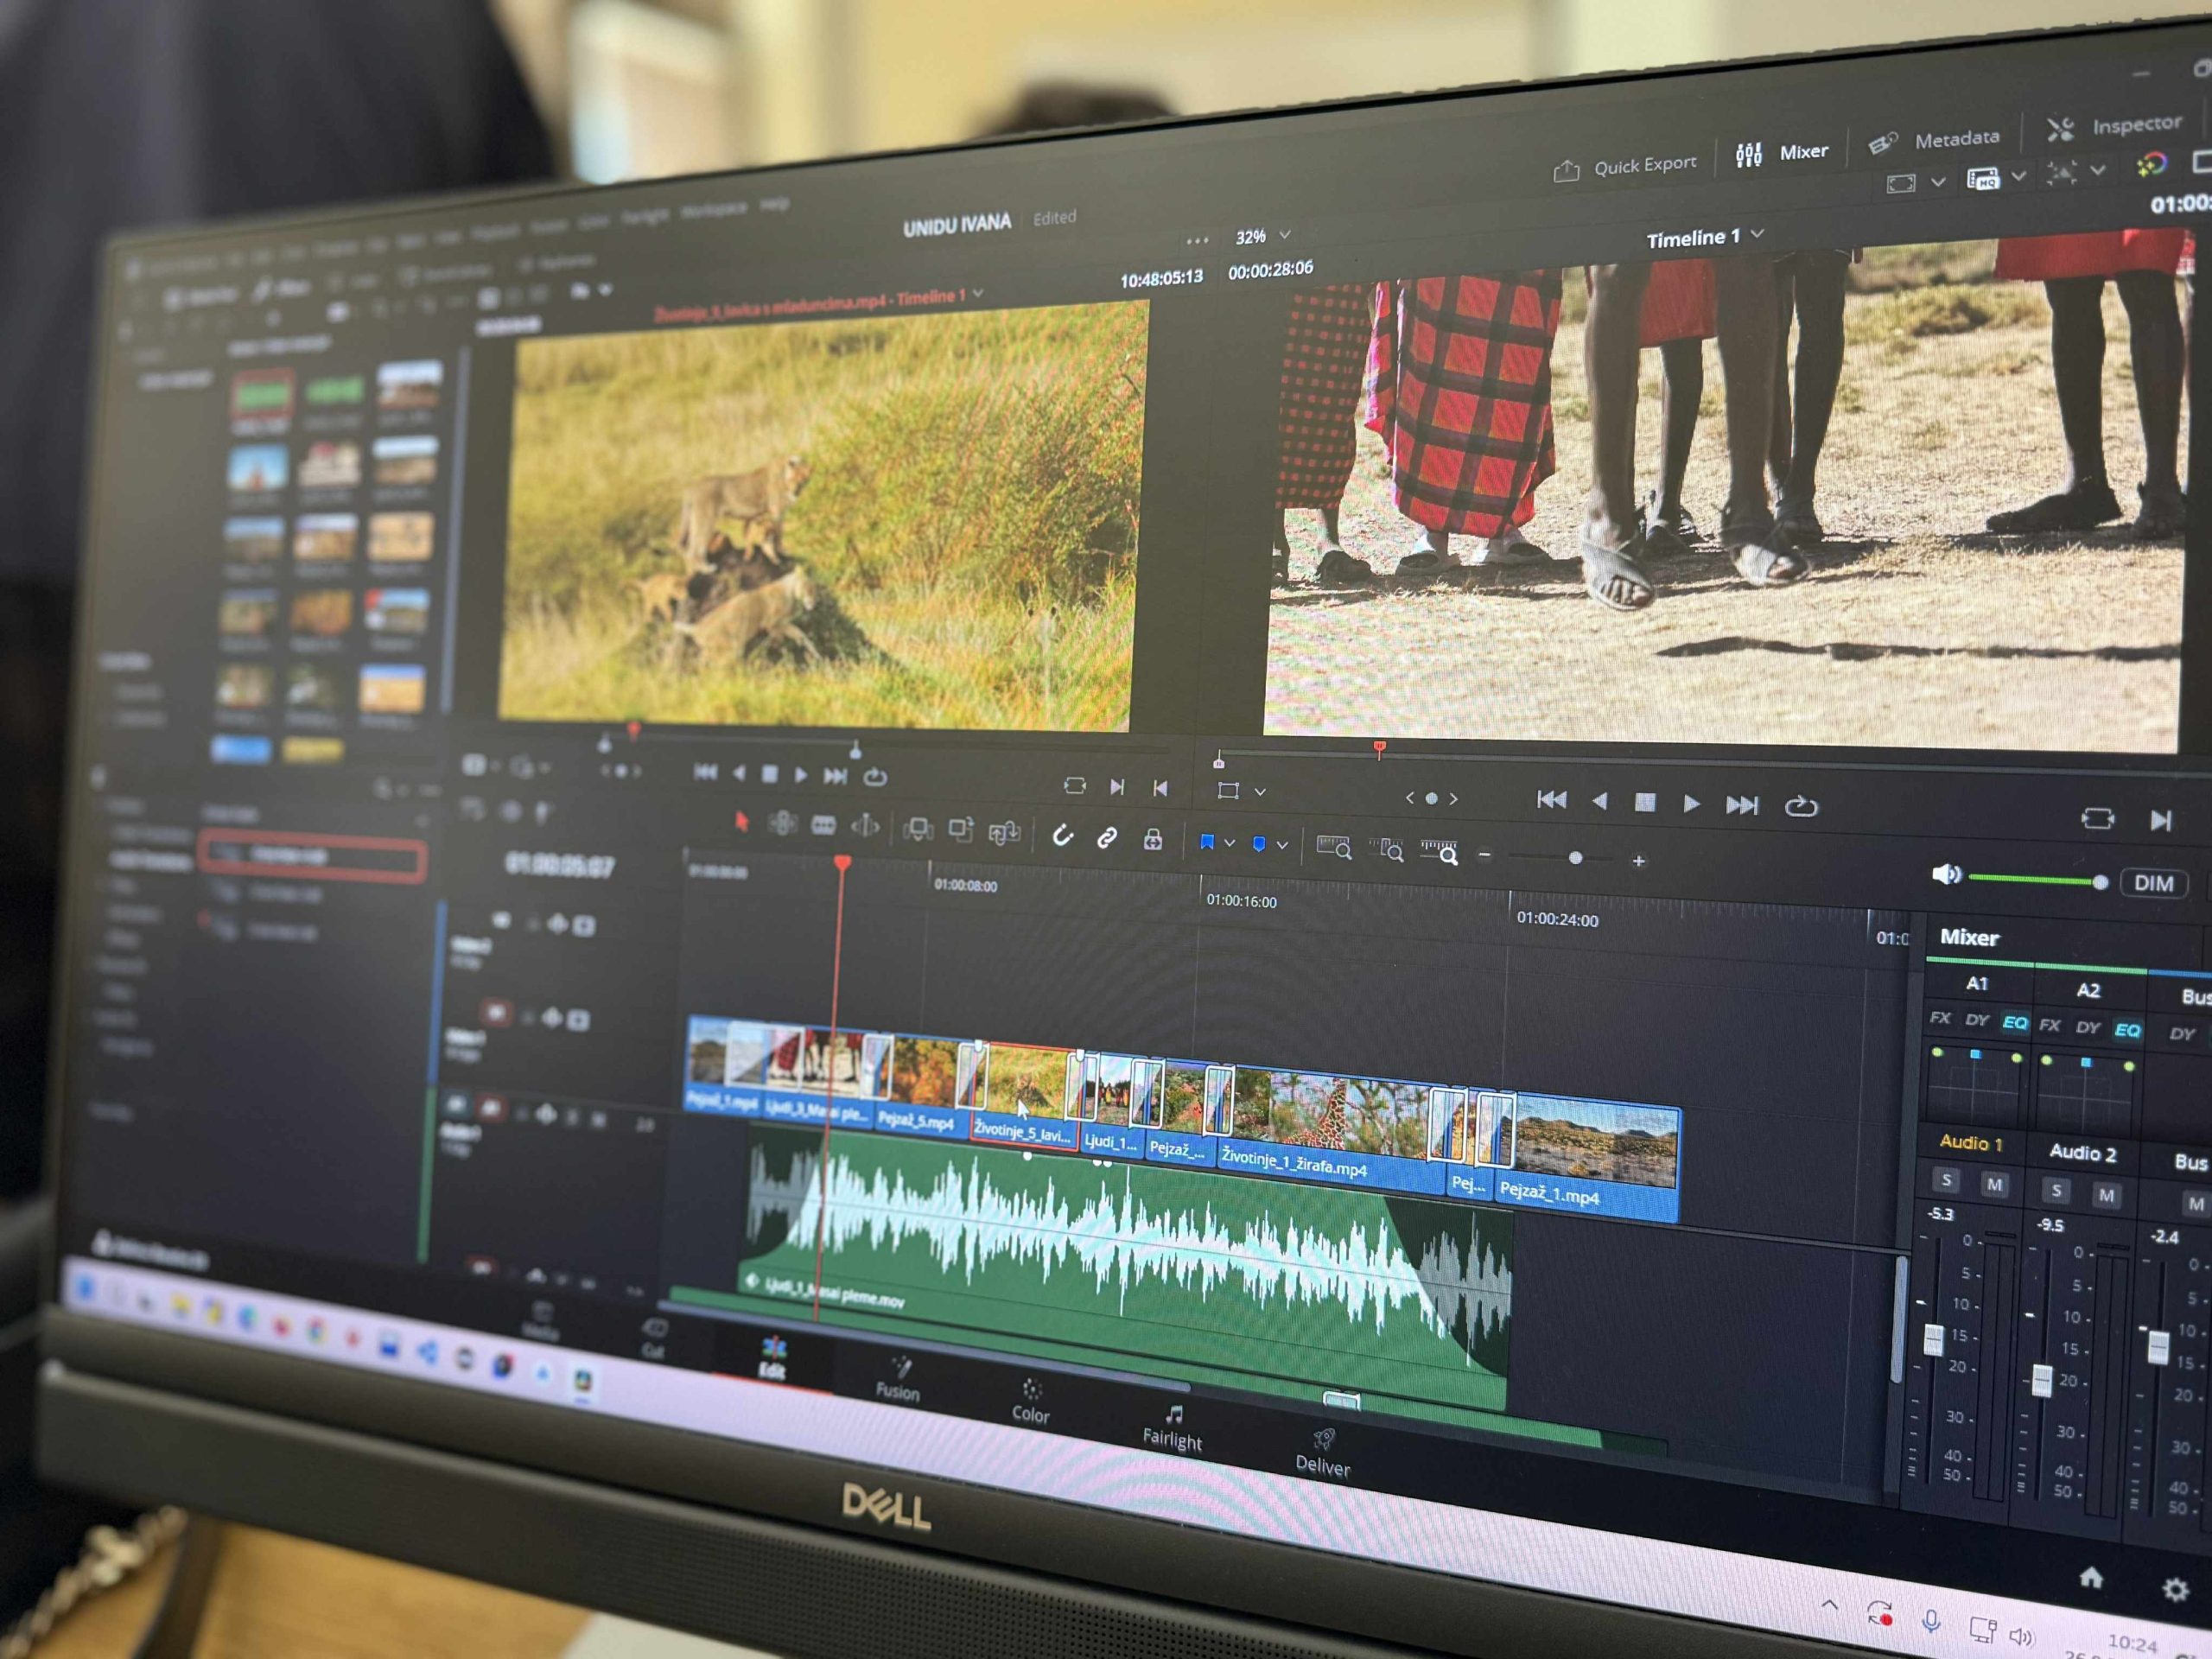
Task: Click the Overwrite Clip icon
Action: 960,830
